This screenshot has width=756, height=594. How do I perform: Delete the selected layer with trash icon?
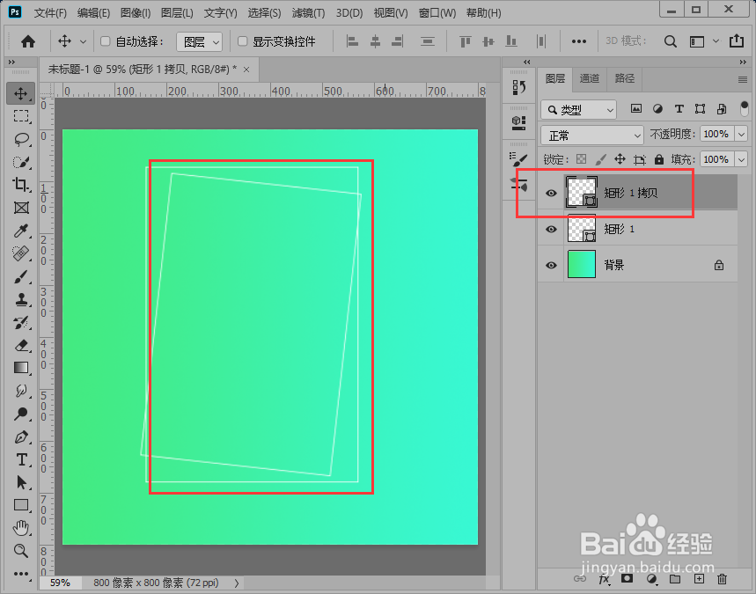click(x=722, y=578)
